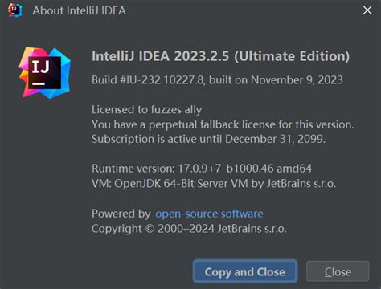This screenshot has height=289, width=381.
Task: Click the perpetual fallback license line
Action: click(223, 124)
